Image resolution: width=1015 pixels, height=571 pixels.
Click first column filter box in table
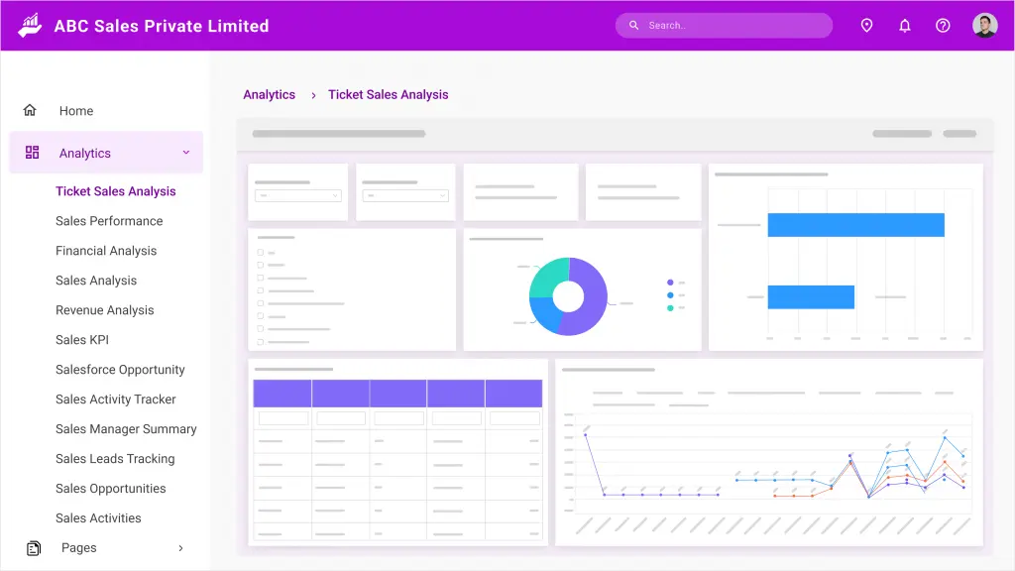point(283,418)
